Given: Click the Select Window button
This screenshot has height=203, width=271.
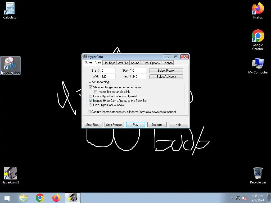Looking at the screenshot, I should coord(166,76).
